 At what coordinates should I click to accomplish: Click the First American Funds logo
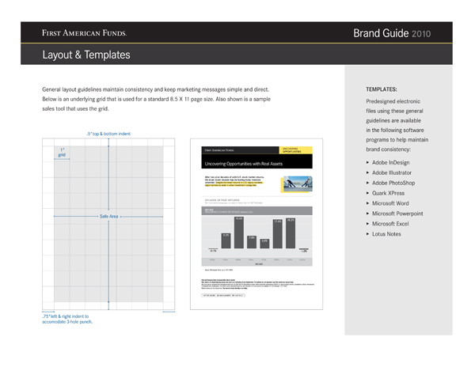(84, 32)
